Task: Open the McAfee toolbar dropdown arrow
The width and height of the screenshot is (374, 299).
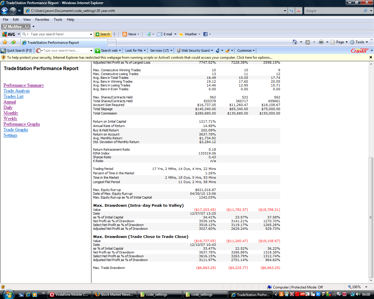Action: (33, 27)
